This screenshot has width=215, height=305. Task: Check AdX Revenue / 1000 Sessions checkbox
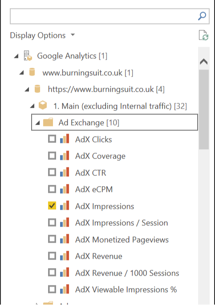(x=52, y=272)
